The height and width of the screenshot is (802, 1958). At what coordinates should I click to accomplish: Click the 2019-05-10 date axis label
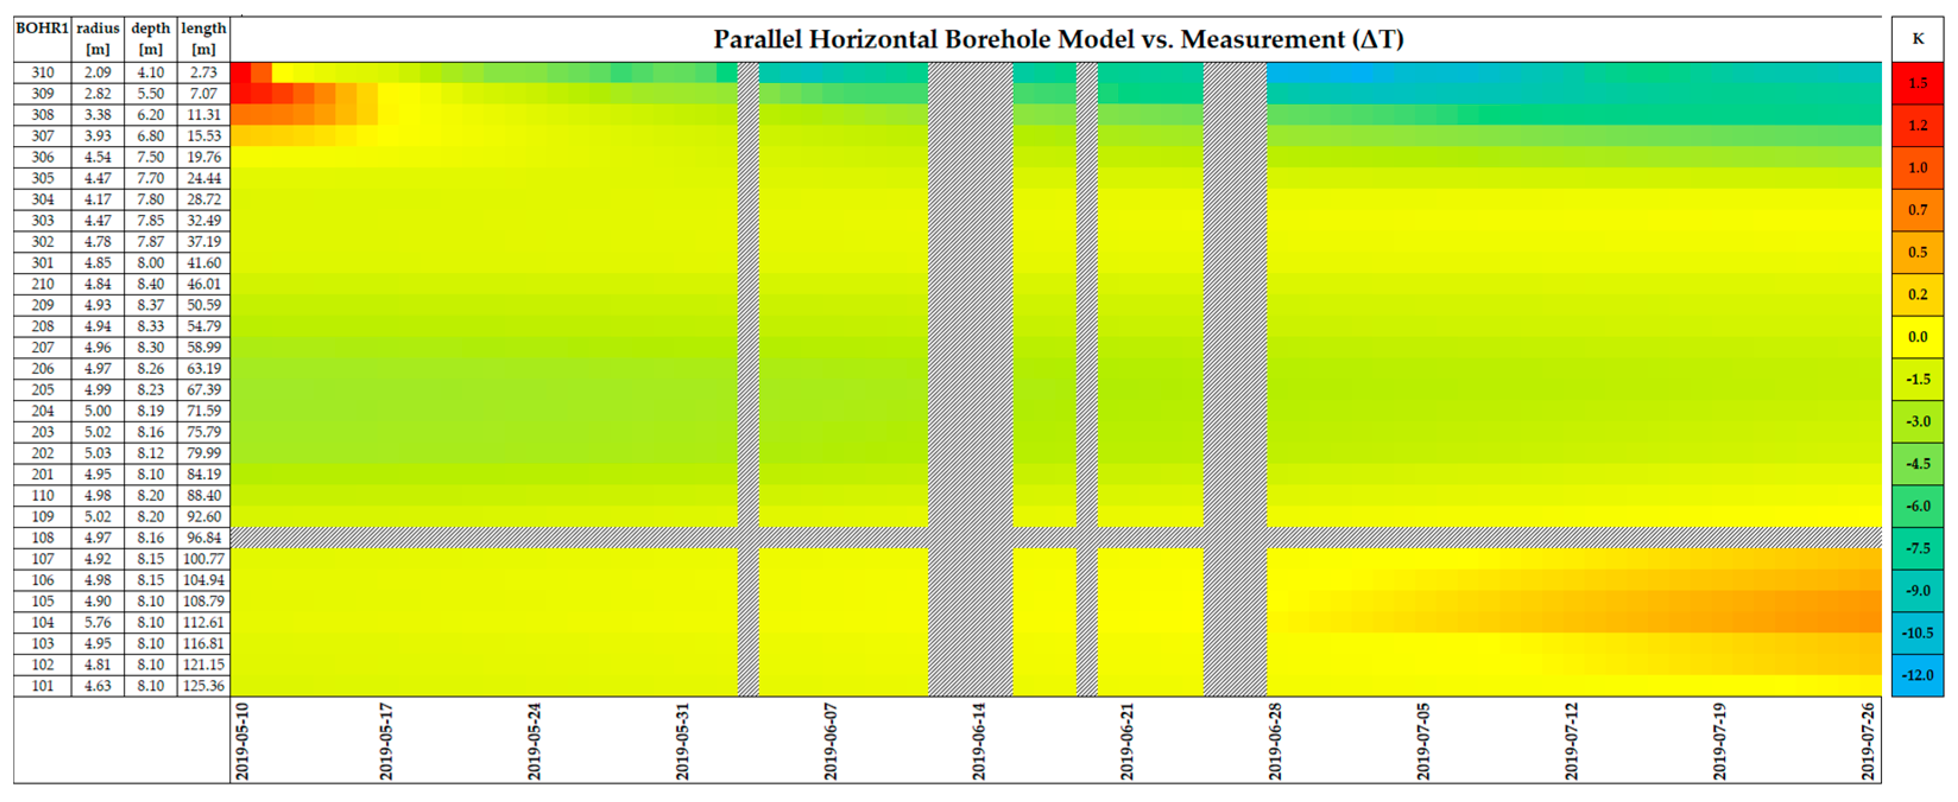pos(242,740)
